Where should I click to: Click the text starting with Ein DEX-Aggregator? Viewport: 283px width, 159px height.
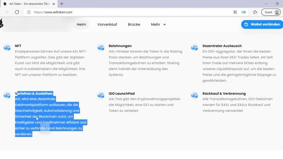point(239,66)
